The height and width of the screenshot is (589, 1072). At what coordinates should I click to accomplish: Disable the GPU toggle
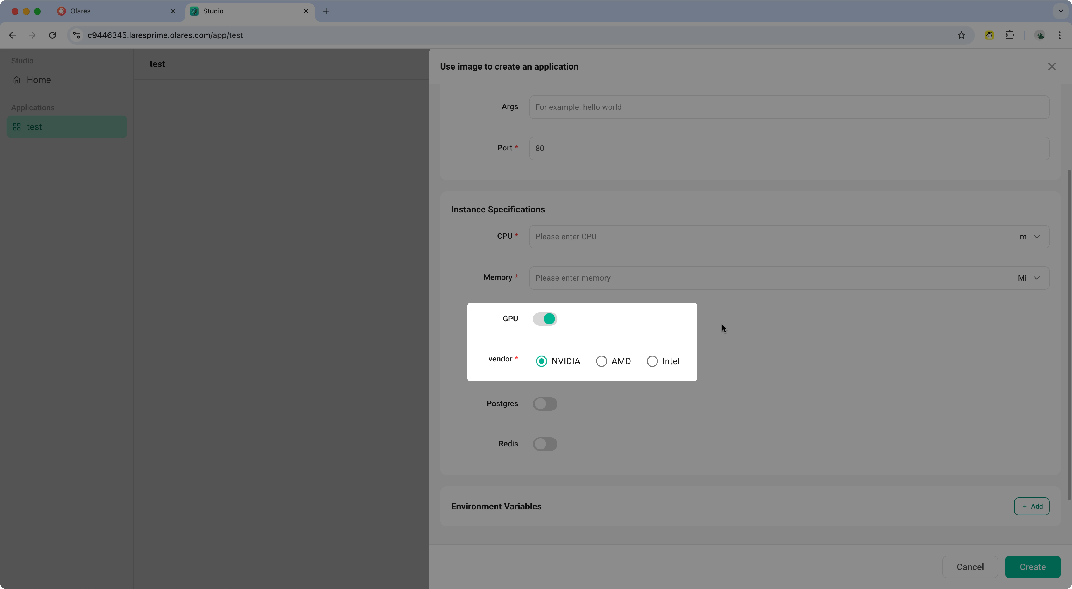545,319
